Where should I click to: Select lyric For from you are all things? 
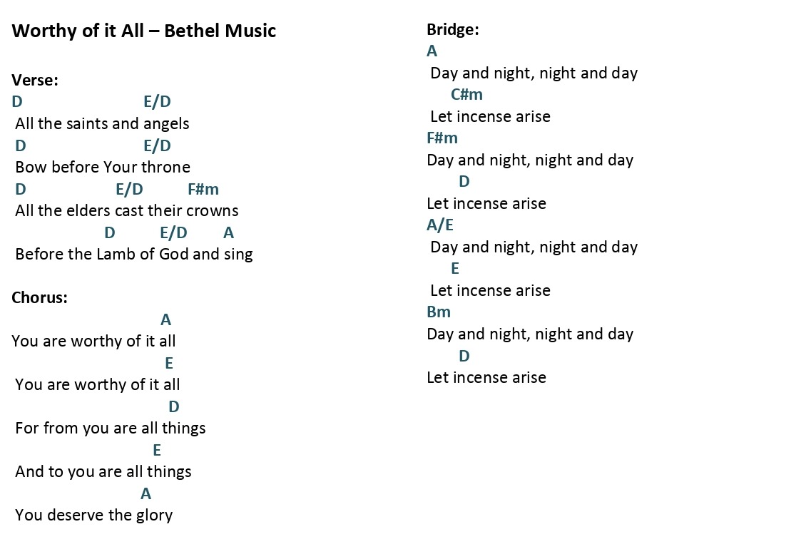tap(111, 429)
